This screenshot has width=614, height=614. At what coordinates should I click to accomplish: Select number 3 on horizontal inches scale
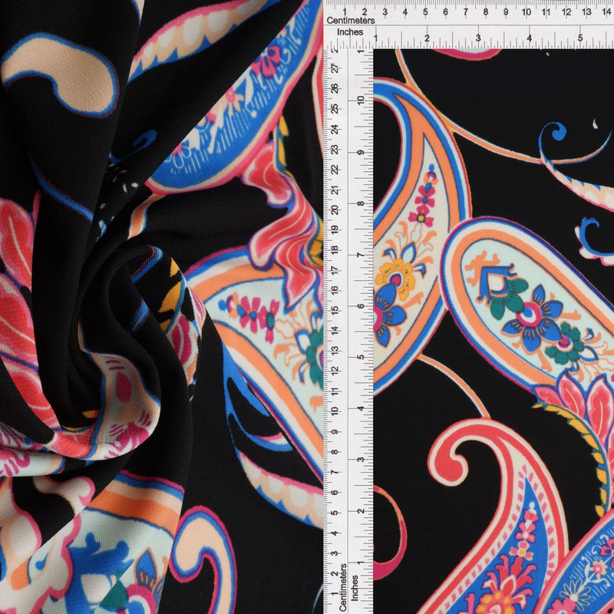click(x=478, y=38)
